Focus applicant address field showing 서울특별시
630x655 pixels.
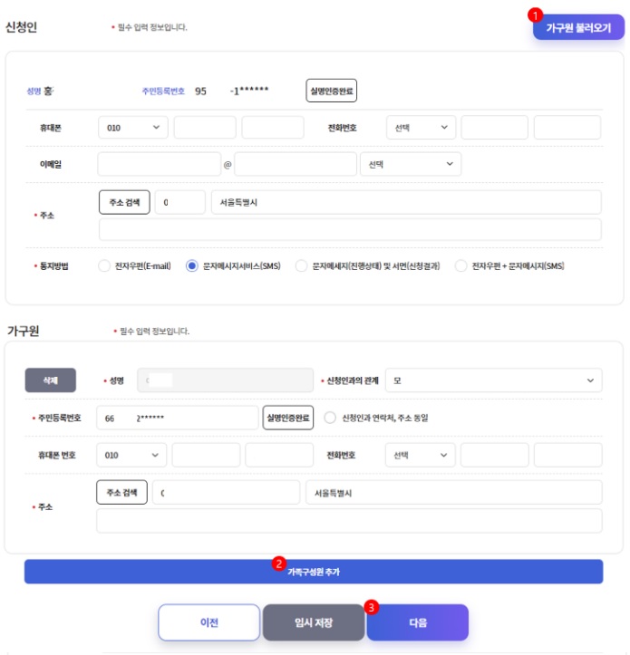(x=406, y=202)
